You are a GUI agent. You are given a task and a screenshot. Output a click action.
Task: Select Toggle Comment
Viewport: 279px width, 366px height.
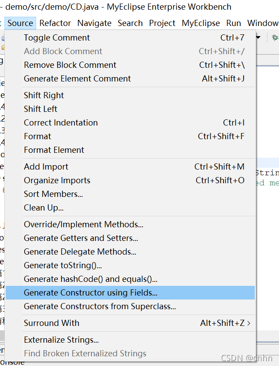click(x=56, y=37)
